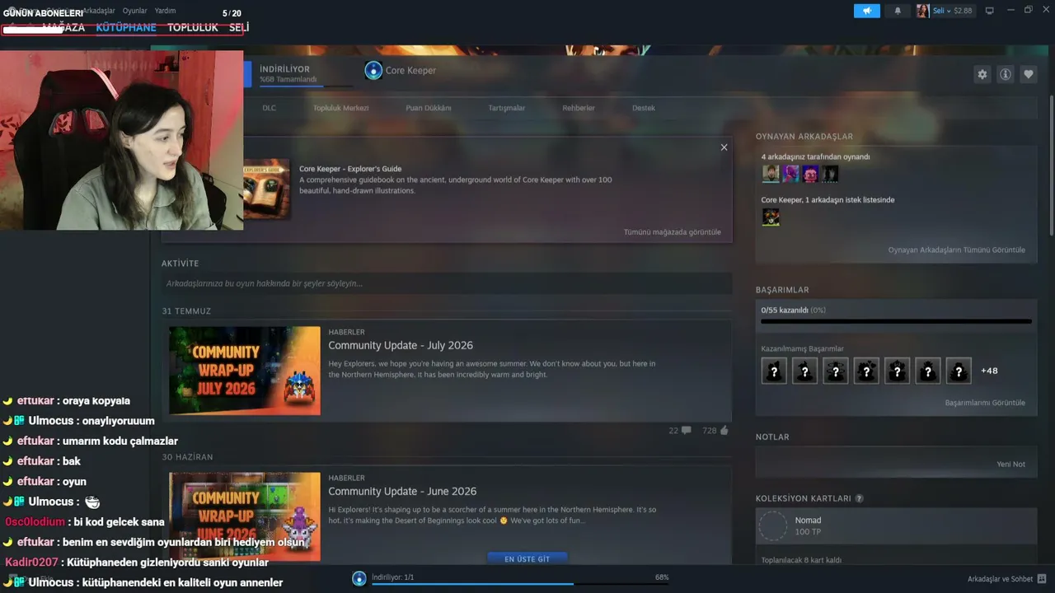Open the notifications bell
Image resolution: width=1055 pixels, height=593 pixels.
click(x=898, y=11)
